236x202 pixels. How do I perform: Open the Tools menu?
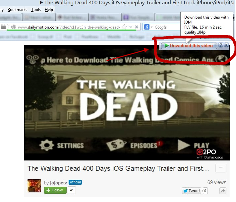tap(36, 10)
